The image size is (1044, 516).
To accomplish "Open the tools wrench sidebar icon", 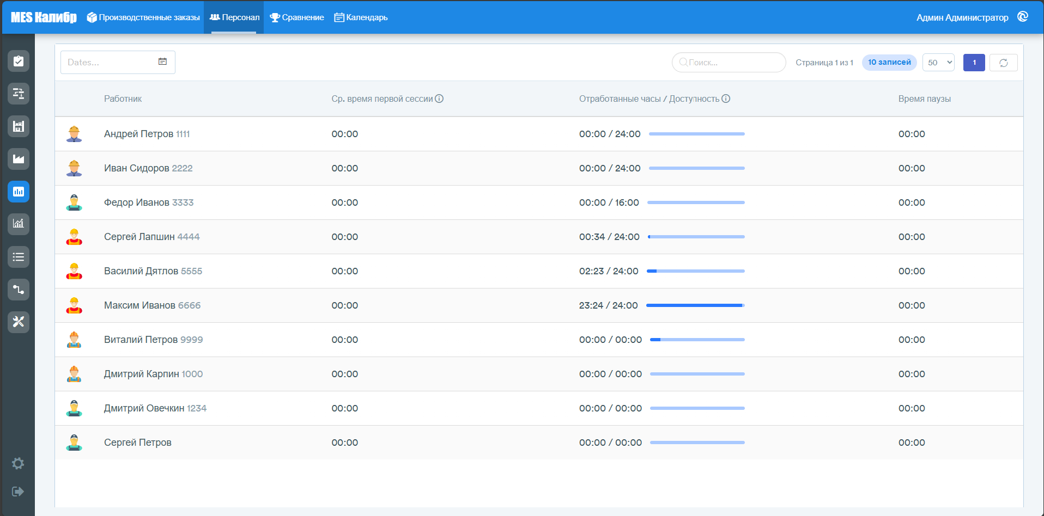I will [x=19, y=322].
